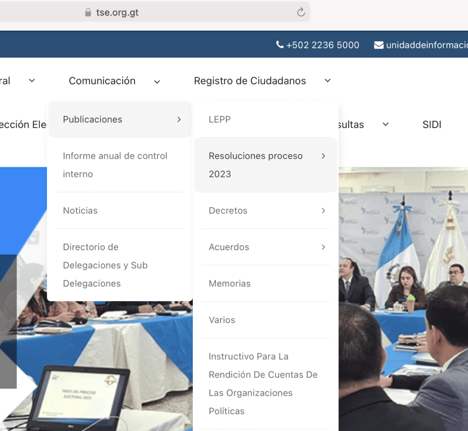Expand the Decretos submenu arrow
The width and height of the screenshot is (468, 431).
coord(323,211)
